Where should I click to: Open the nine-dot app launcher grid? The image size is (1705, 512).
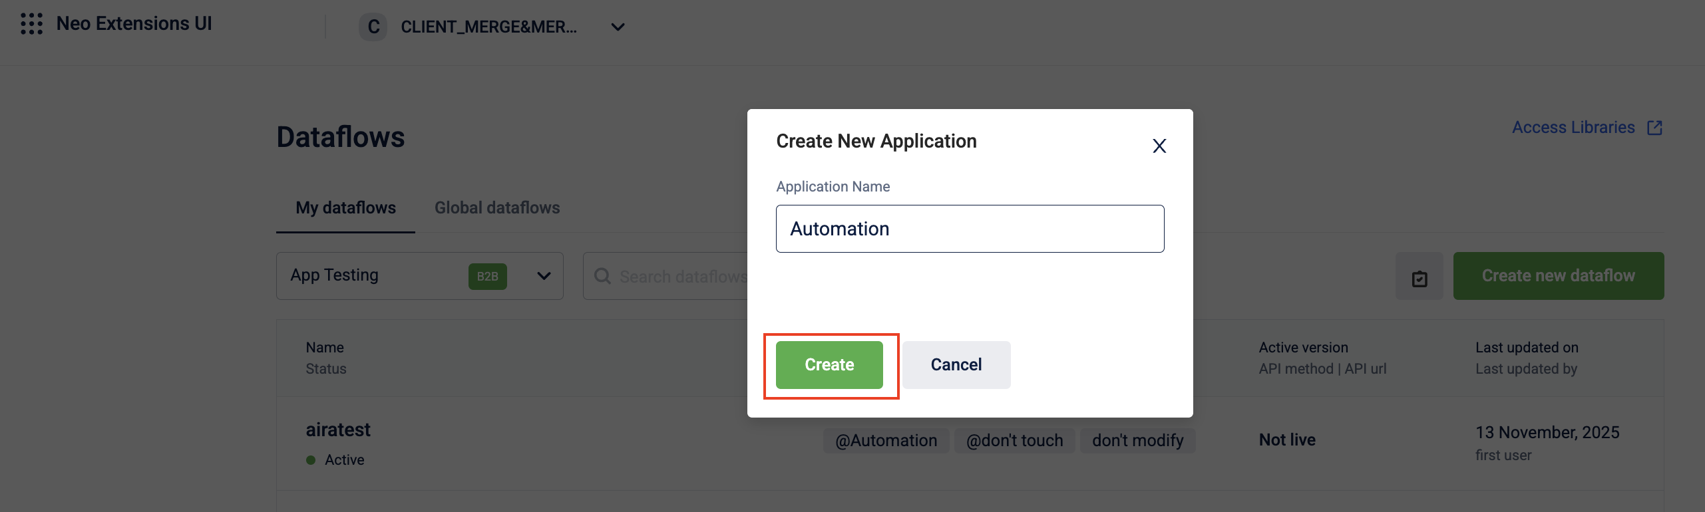click(31, 24)
